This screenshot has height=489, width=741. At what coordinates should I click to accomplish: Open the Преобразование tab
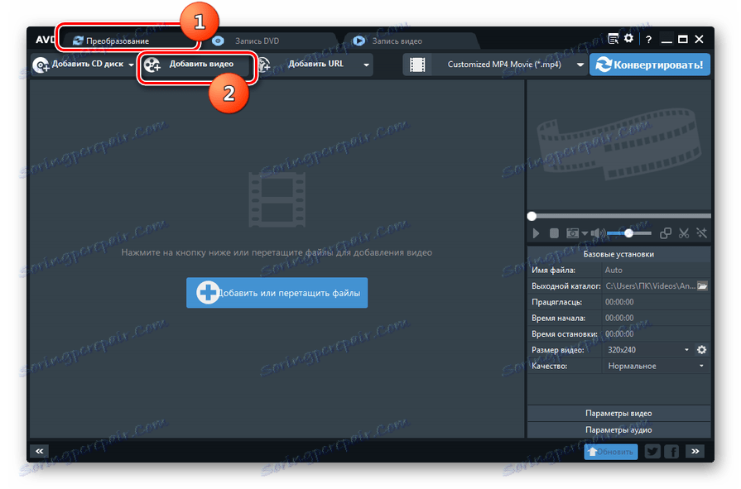click(128, 41)
